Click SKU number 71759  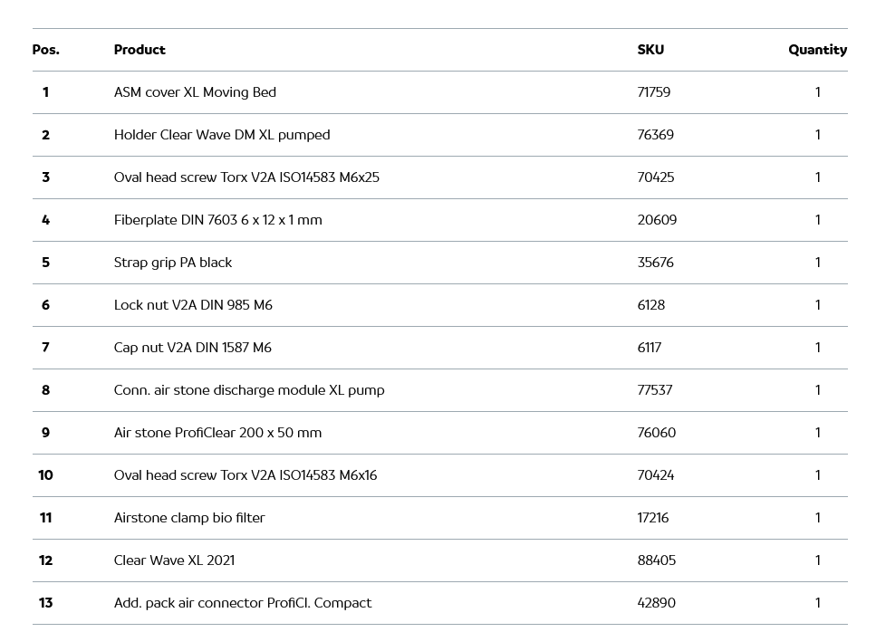tap(654, 92)
